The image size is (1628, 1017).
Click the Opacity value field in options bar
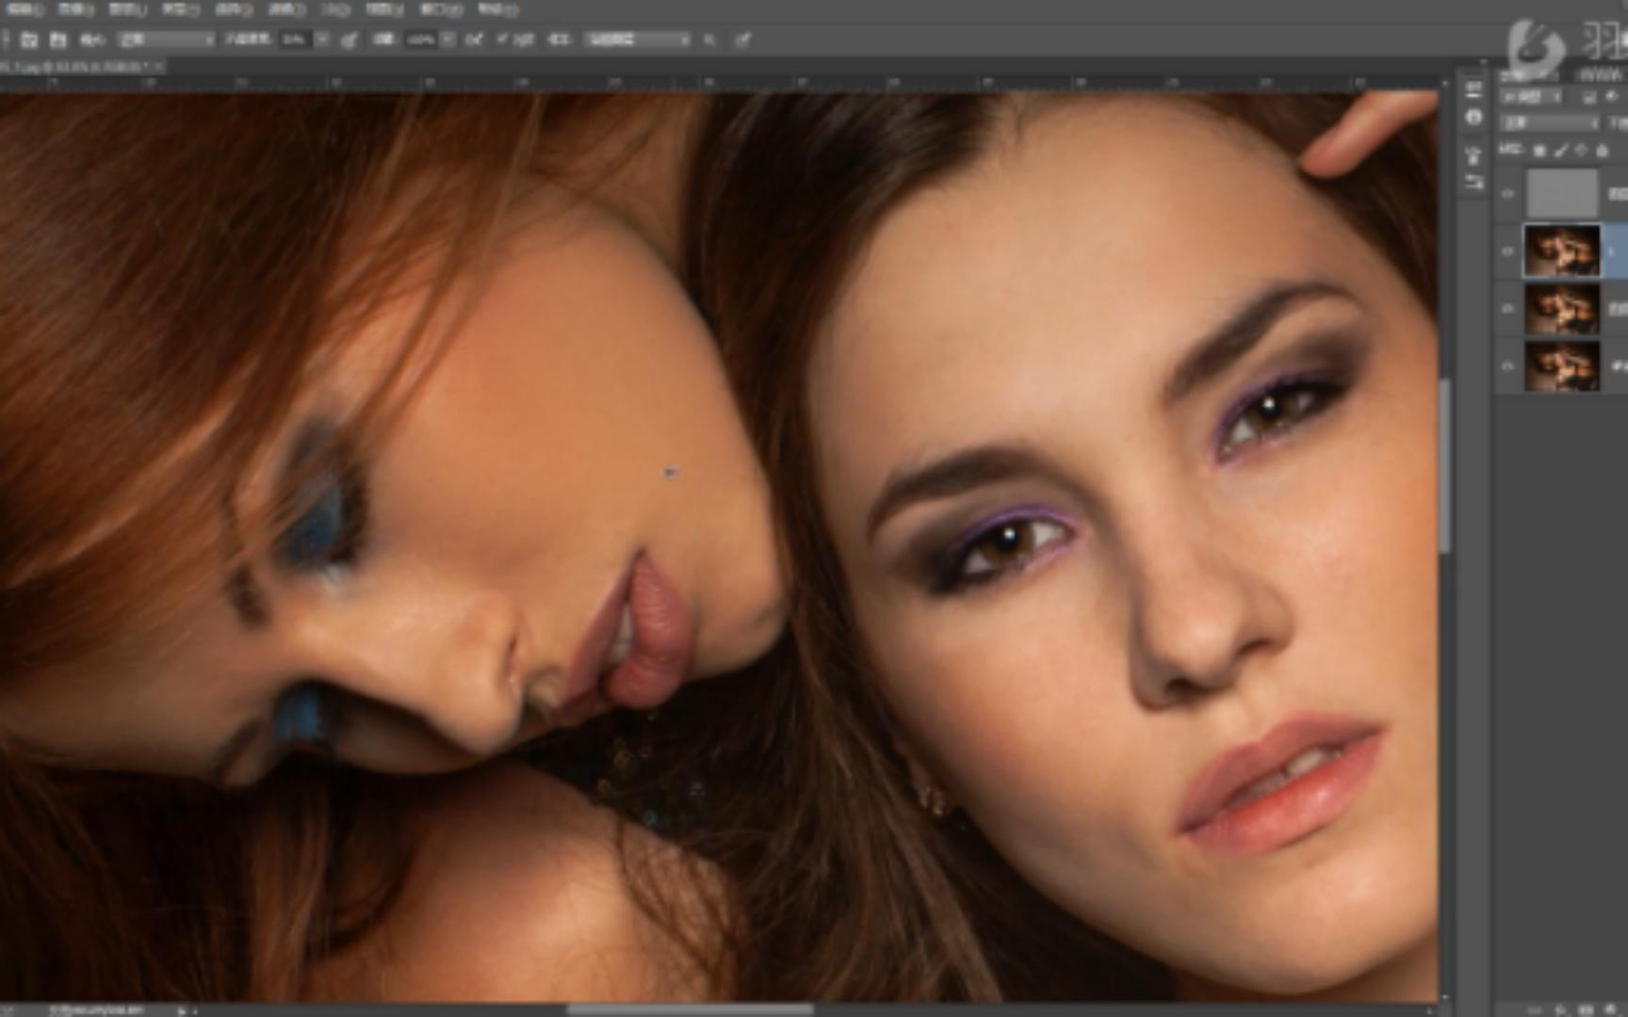tap(296, 40)
